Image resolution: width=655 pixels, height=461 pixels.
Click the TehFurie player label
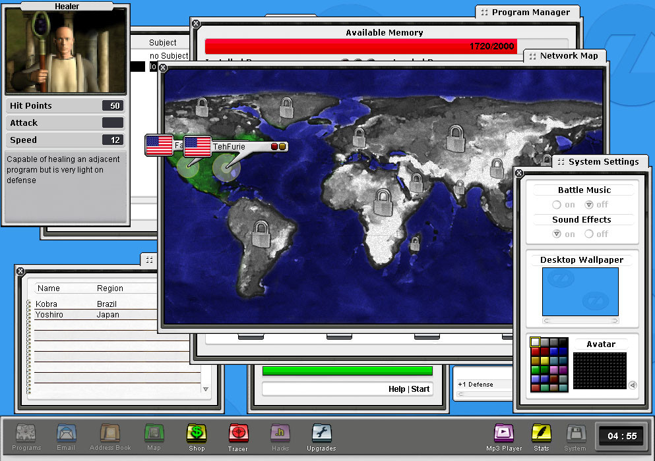click(x=229, y=146)
